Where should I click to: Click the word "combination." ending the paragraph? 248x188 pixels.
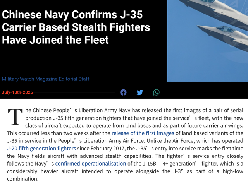[22, 179]
